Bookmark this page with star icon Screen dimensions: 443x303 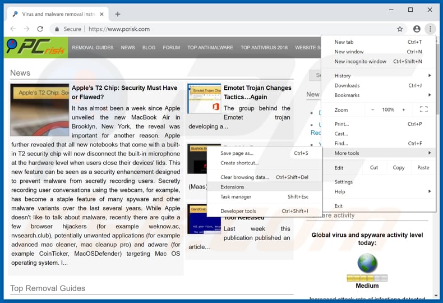pyautogui.click(x=400, y=29)
